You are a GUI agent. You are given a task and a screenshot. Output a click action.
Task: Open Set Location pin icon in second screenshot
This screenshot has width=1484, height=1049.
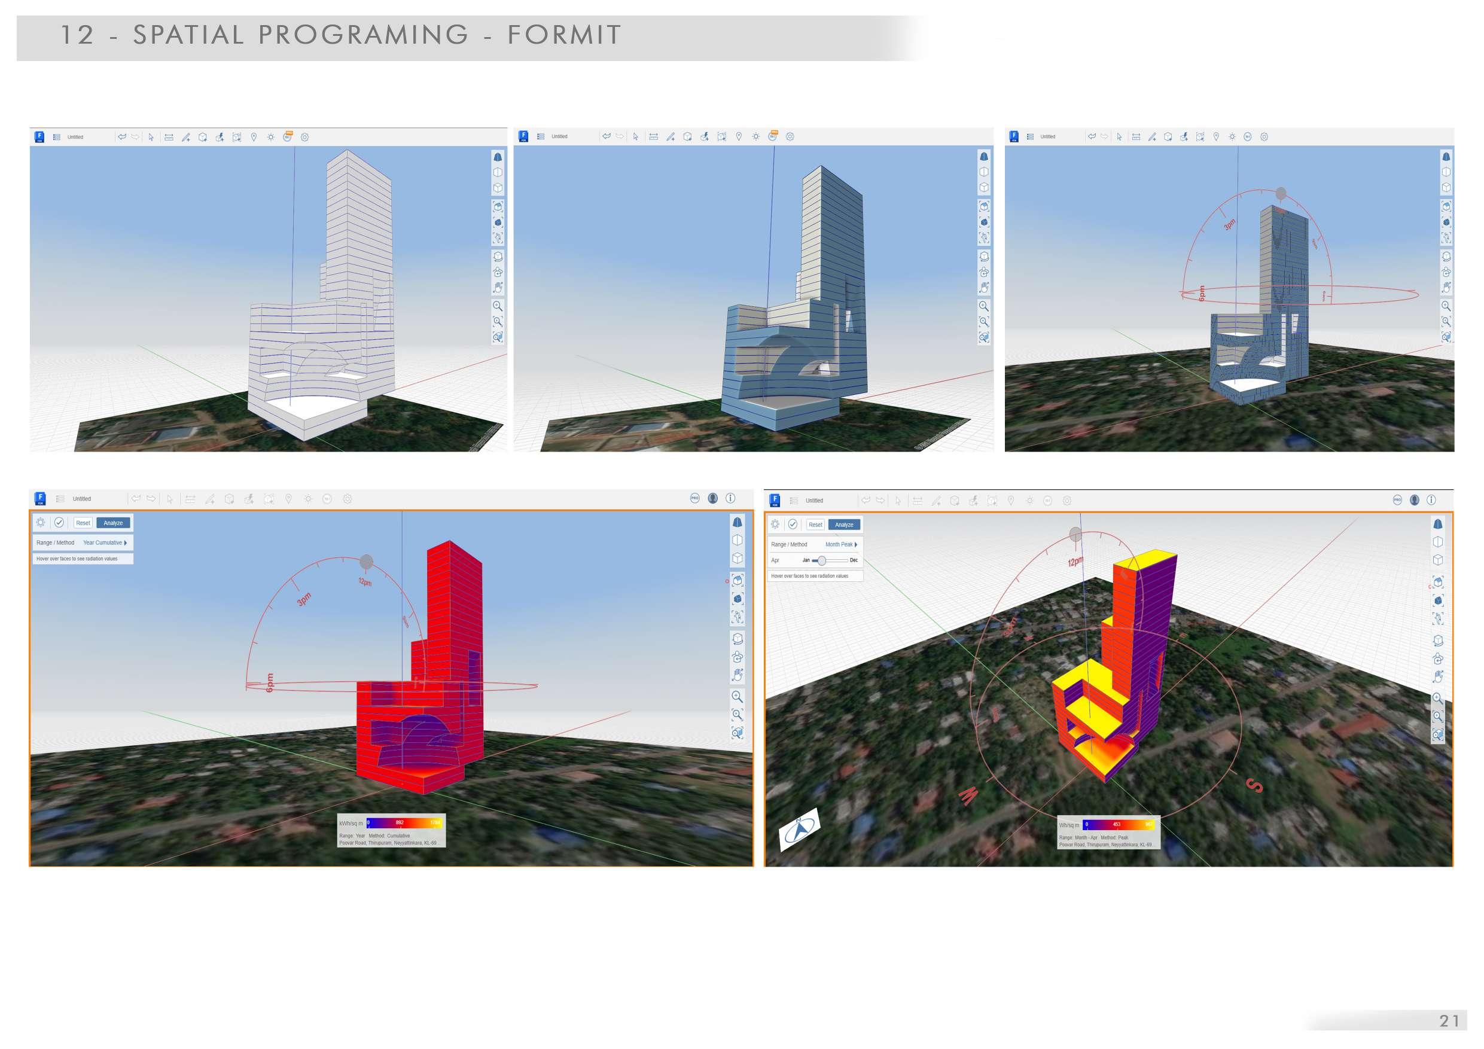coord(739,136)
